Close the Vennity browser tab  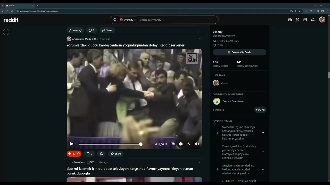click(33, 5)
